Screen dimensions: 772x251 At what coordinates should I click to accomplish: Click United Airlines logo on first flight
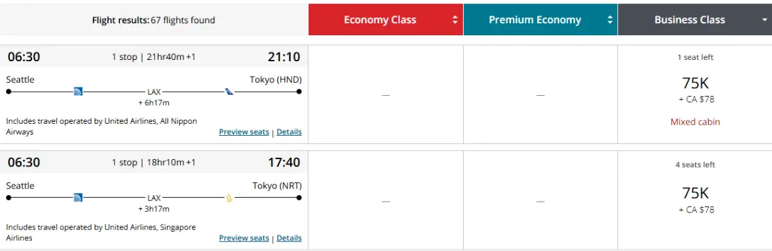(x=78, y=91)
